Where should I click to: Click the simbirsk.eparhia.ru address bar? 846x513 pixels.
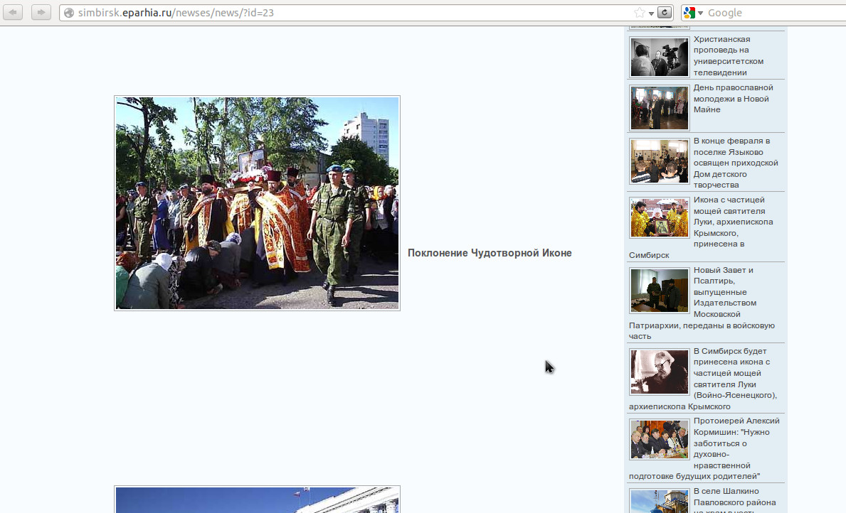(x=342, y=13)
